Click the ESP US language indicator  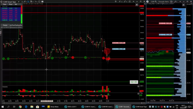(x=177, y=107)
